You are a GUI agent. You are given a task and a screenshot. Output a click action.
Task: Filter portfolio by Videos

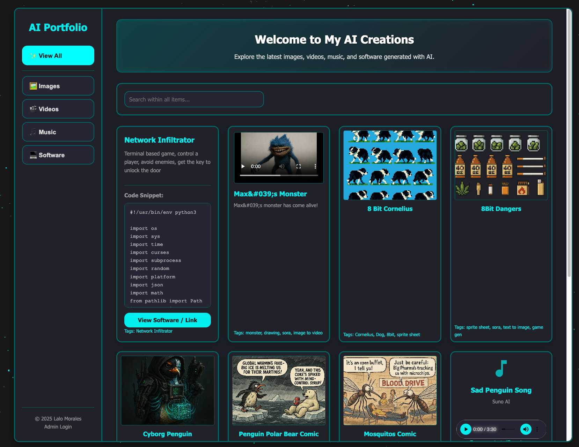pyautogui.click(x=58, y=109)
